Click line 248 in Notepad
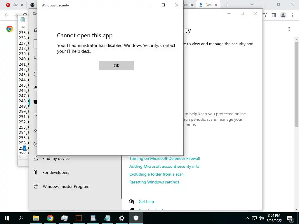 point(23,101)
